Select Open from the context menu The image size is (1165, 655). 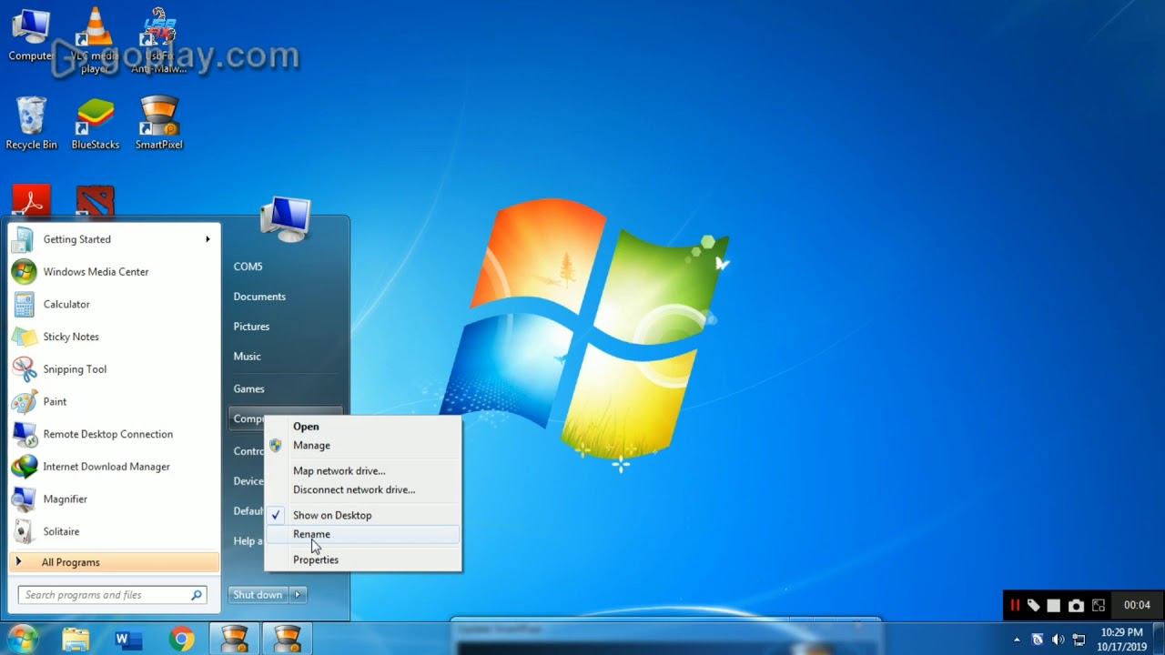point(363,427)
